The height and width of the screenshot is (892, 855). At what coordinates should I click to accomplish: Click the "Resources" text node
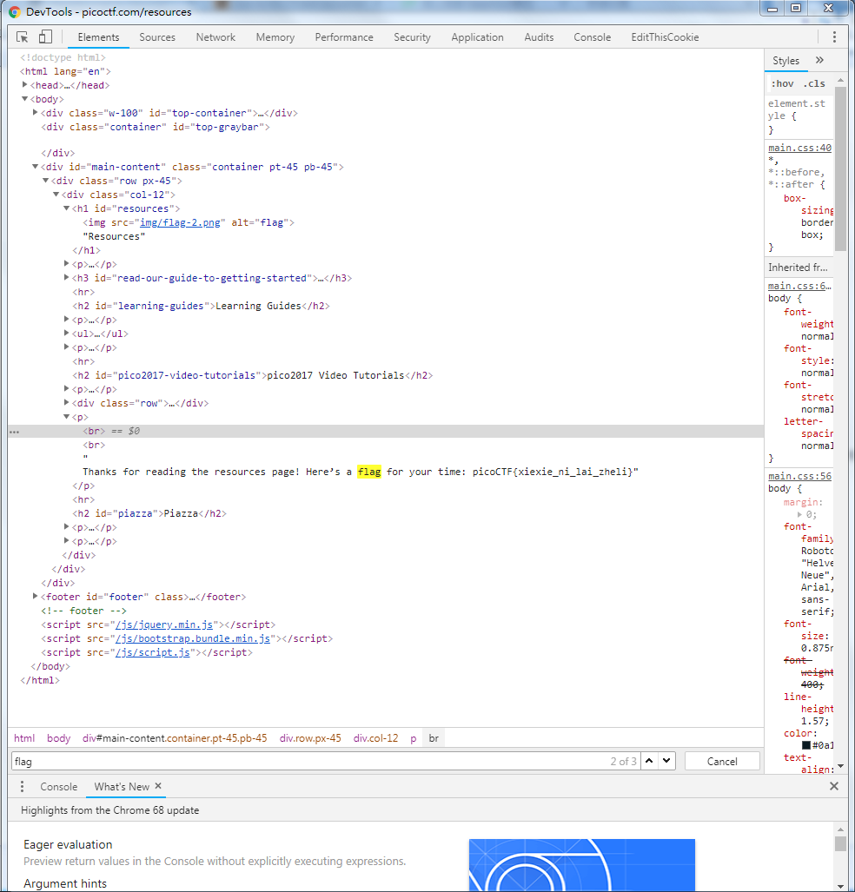[114, 236]
